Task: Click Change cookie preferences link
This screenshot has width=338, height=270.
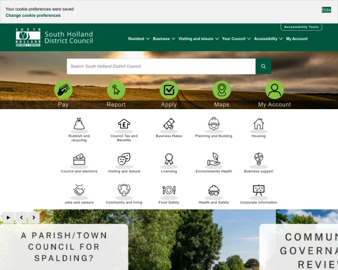Action: 33,16
